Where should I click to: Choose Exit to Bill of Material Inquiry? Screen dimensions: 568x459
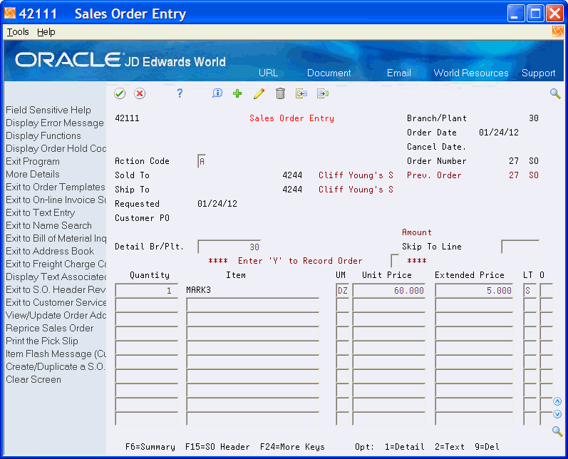pos(56,238)
